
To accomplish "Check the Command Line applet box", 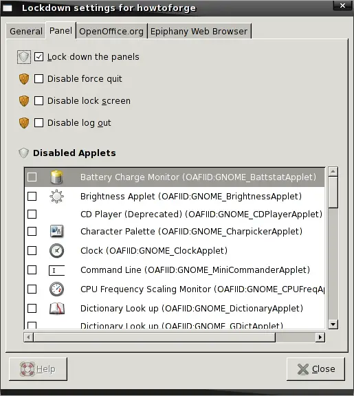I will click(32, 270).
